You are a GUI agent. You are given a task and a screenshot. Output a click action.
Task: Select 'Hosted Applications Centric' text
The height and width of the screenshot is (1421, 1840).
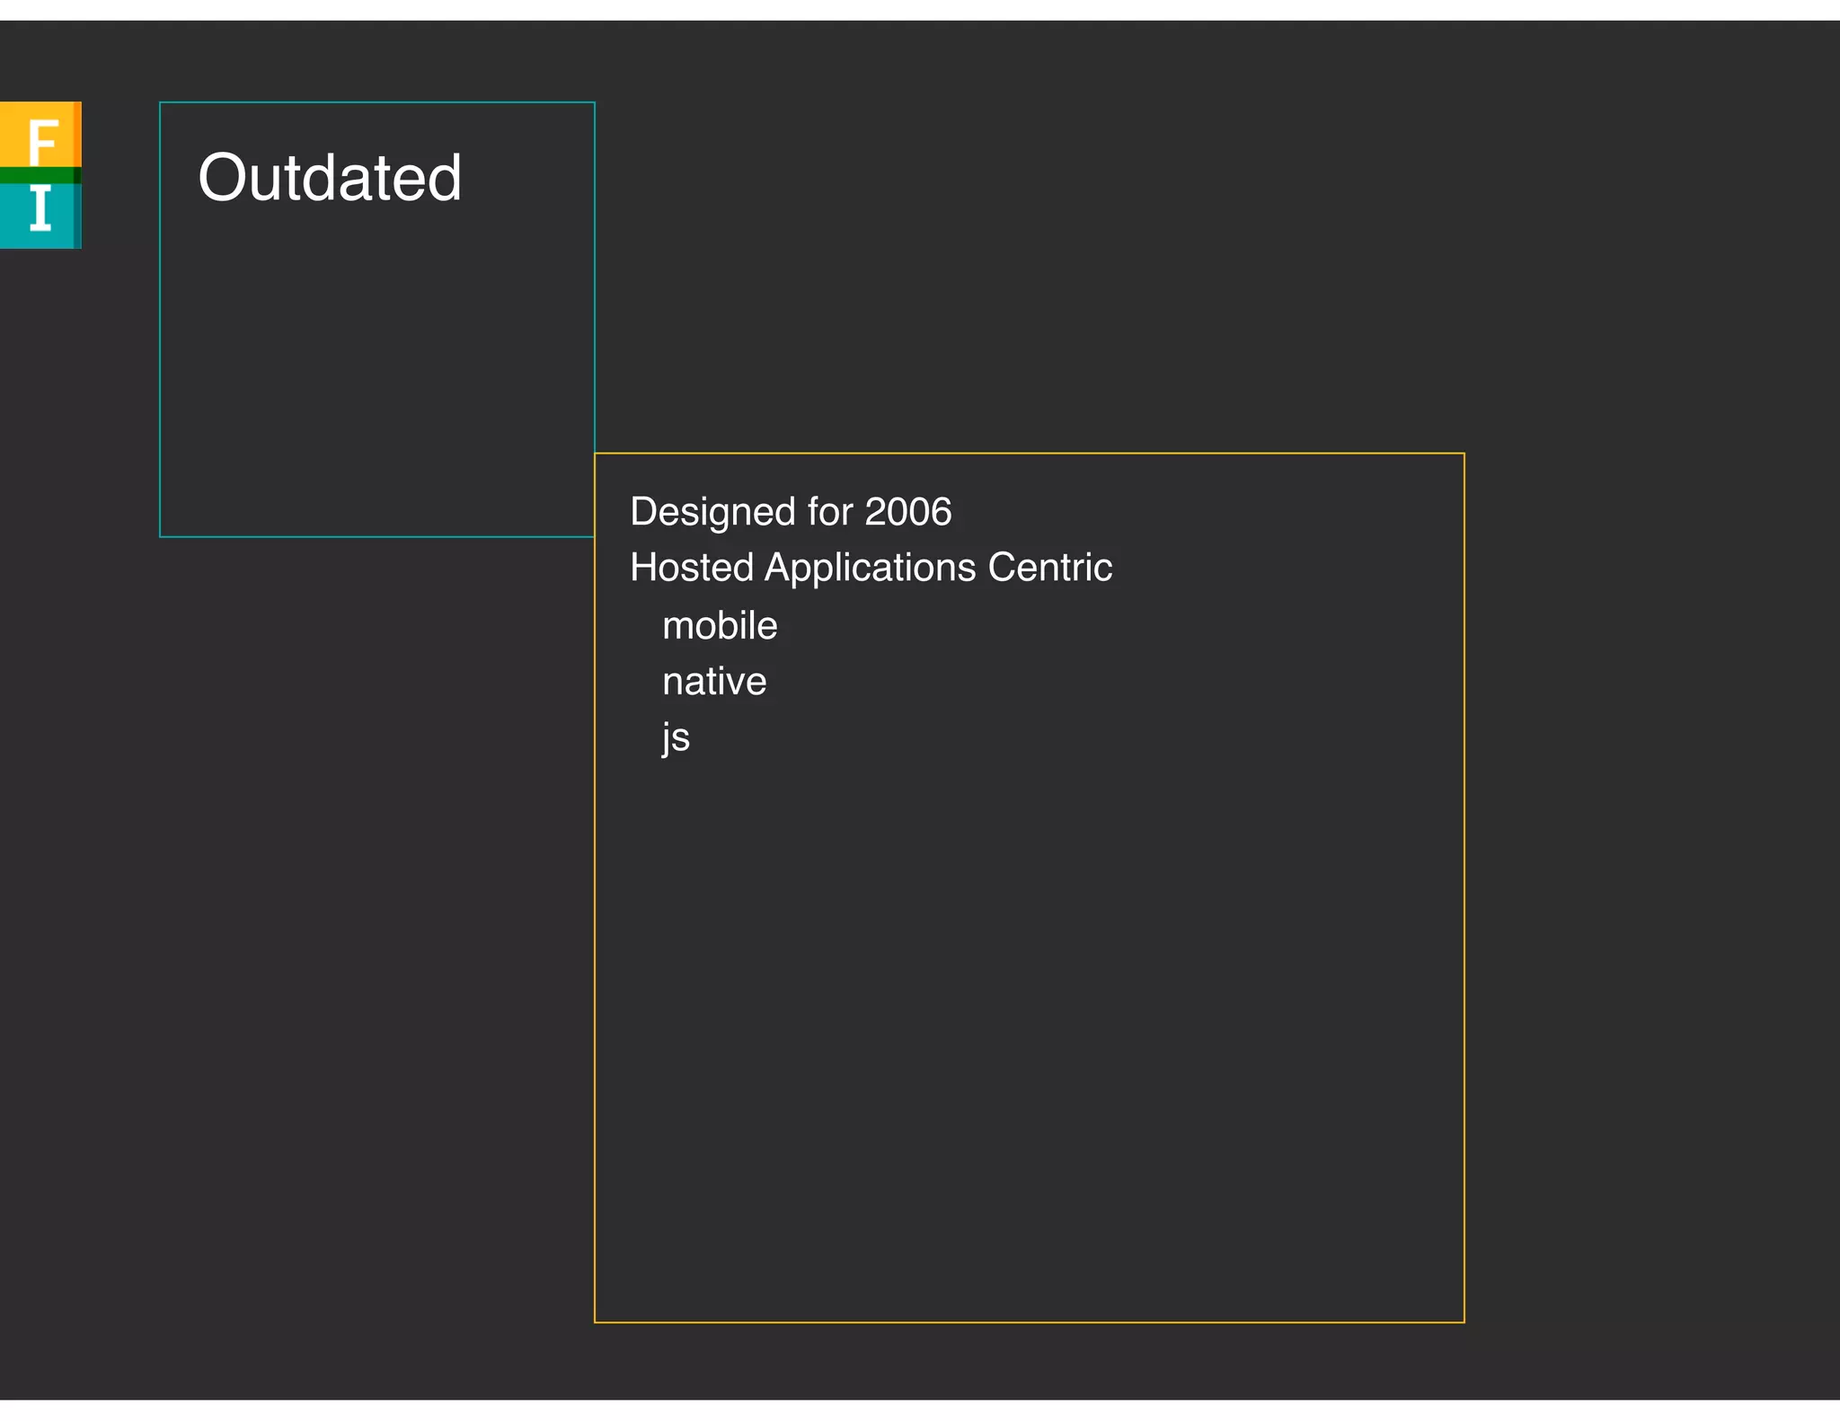871,568
